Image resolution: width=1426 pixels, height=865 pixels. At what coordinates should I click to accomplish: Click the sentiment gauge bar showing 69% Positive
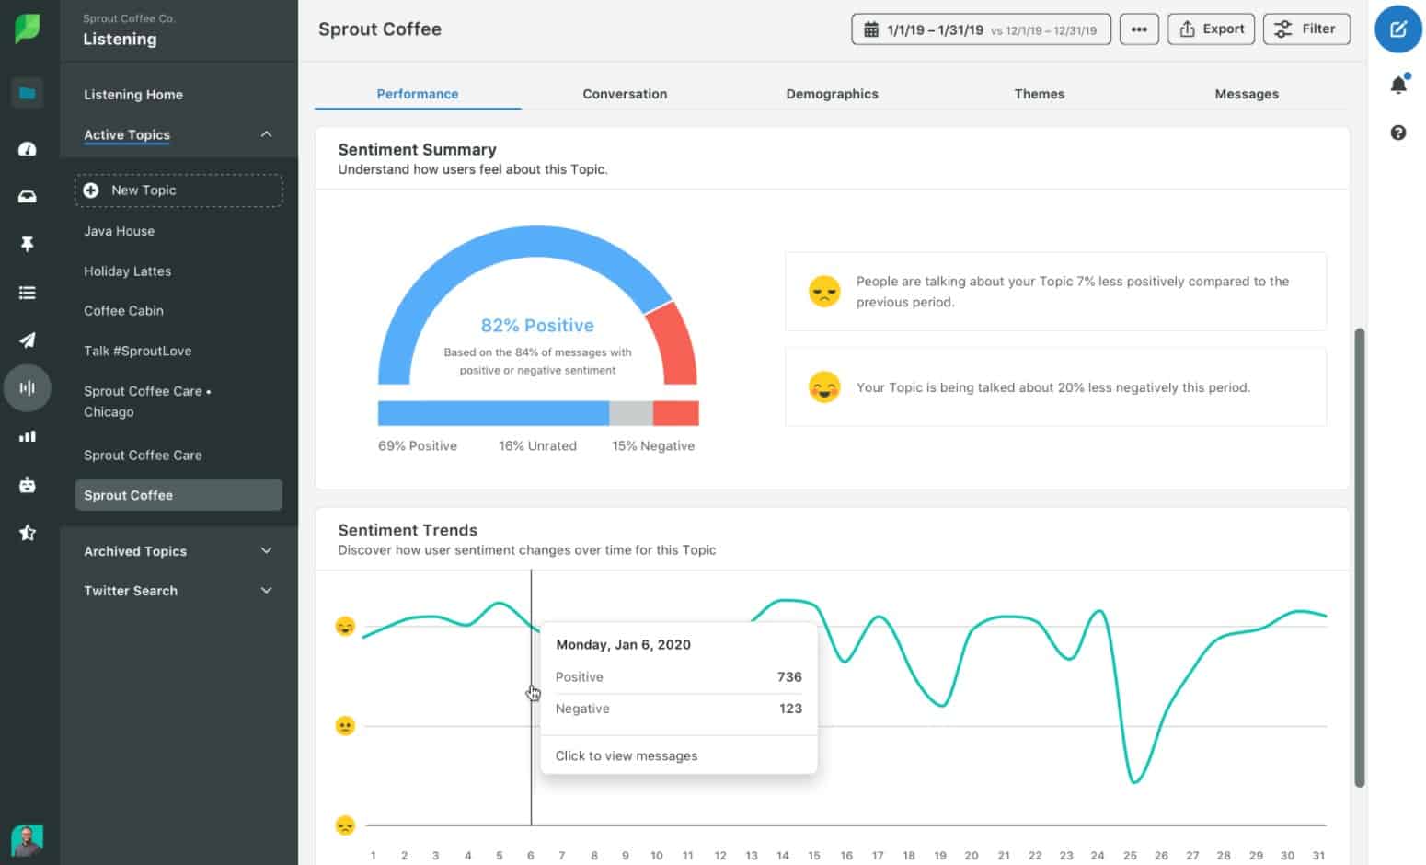click(x=492, y=414)
